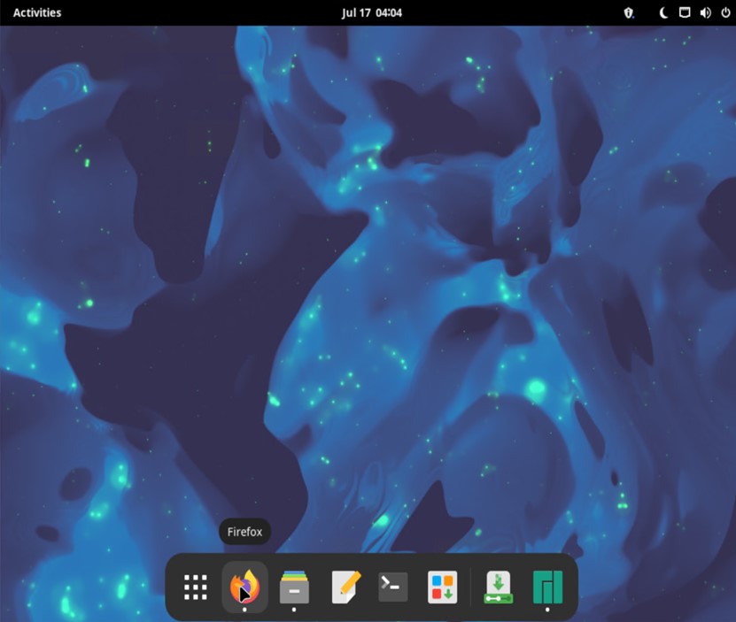Open the Text Editor notepad dock icon
Viewport: 736px width, 622px height.
(x=346, y=587)
